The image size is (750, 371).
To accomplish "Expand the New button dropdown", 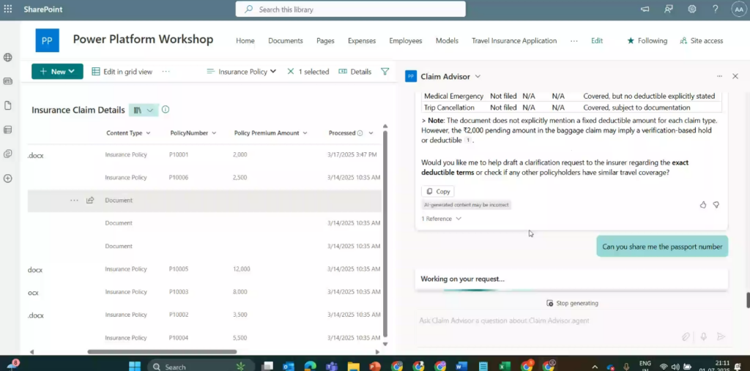I will [x=71, y=71].
